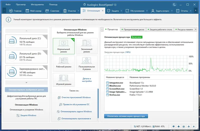Click the save disk icon in status bar

[x=184, y=127]
